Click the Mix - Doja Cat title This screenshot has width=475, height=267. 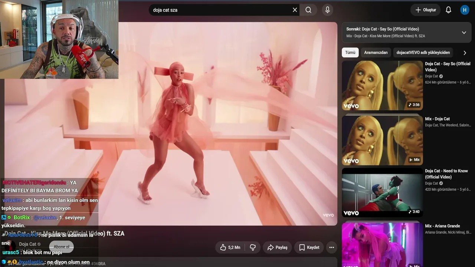tap(437, 119)
